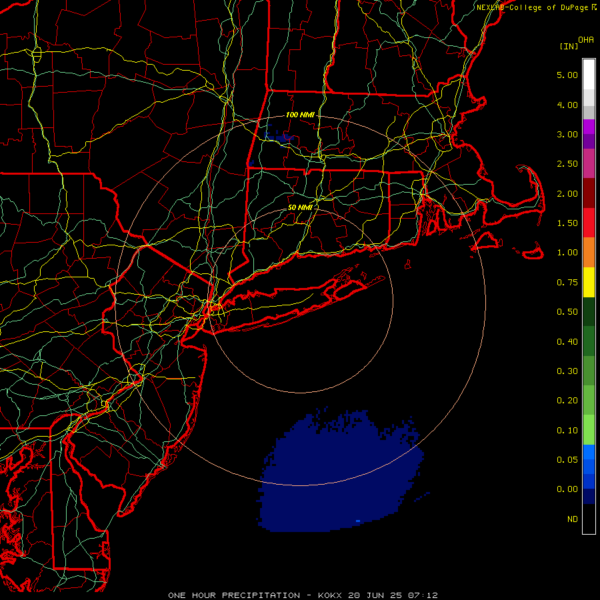Image resolution: width=600 pixels, height=600 pixels.
Task: Click the navy swatch just below 0.00
Action: tap(589, 496)
